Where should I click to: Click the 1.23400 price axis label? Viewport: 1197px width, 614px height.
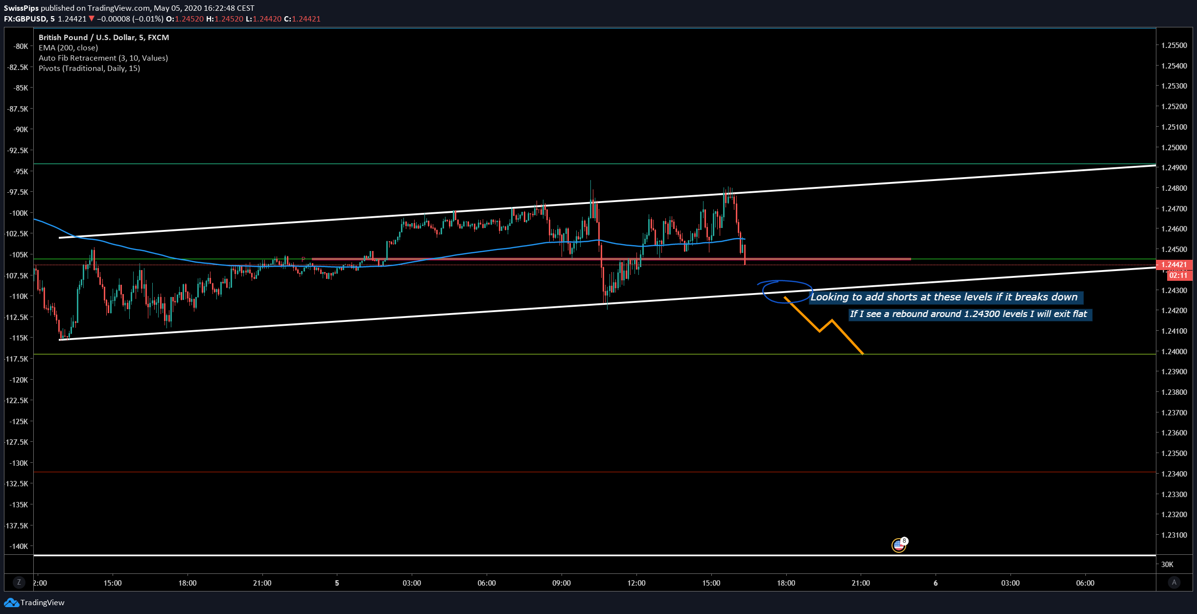click(x=1174, y=474)
